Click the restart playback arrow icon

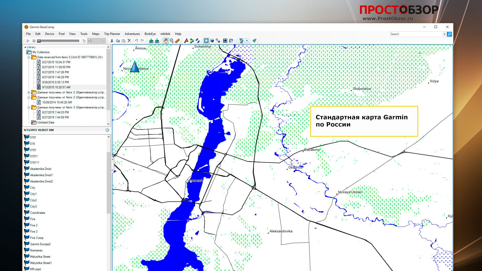click(84, 41)
